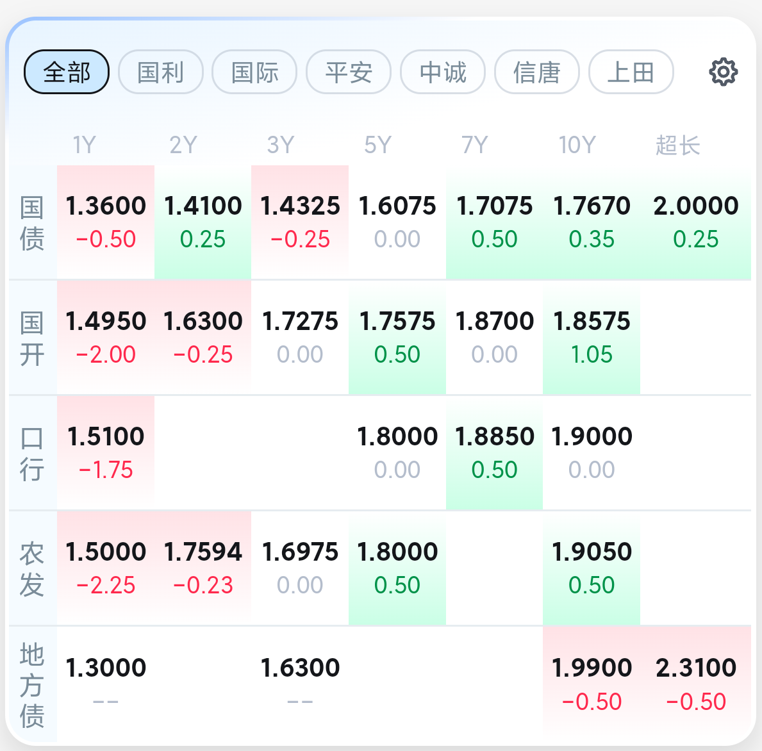Select the 国开 row label

[32, 338]
